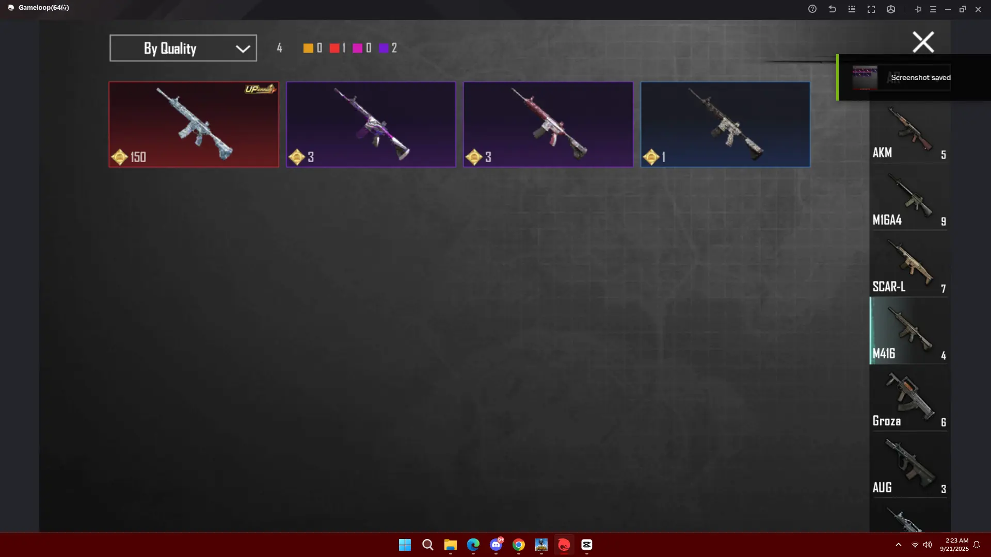Select the blue tier M416 skin
Viewport: 991px width, 557px height.
point(725,124)
